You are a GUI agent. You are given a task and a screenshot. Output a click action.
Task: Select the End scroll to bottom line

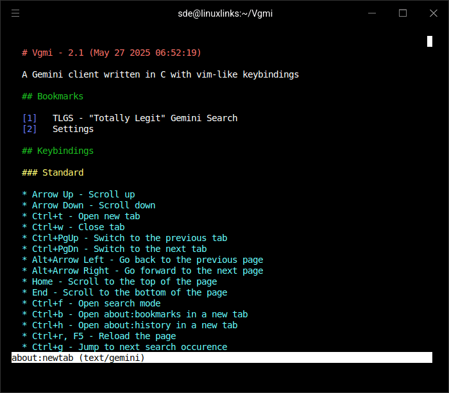[124, 292]
